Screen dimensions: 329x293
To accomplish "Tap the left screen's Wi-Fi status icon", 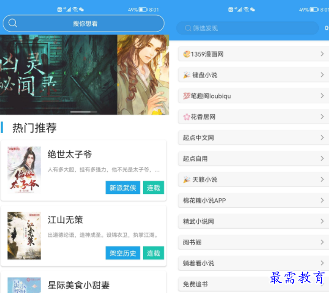I will pyautogui.click(x=75, y=9).
